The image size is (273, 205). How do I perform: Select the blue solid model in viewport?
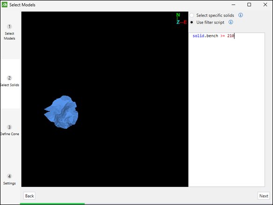61,112
